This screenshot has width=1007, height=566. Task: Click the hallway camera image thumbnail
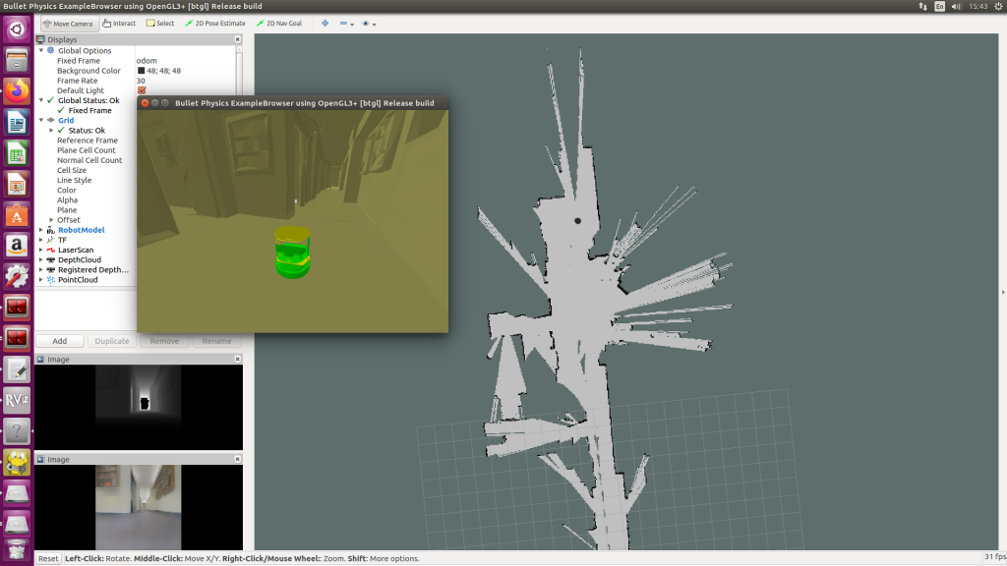pyautogui.click(x=138, y=508)
